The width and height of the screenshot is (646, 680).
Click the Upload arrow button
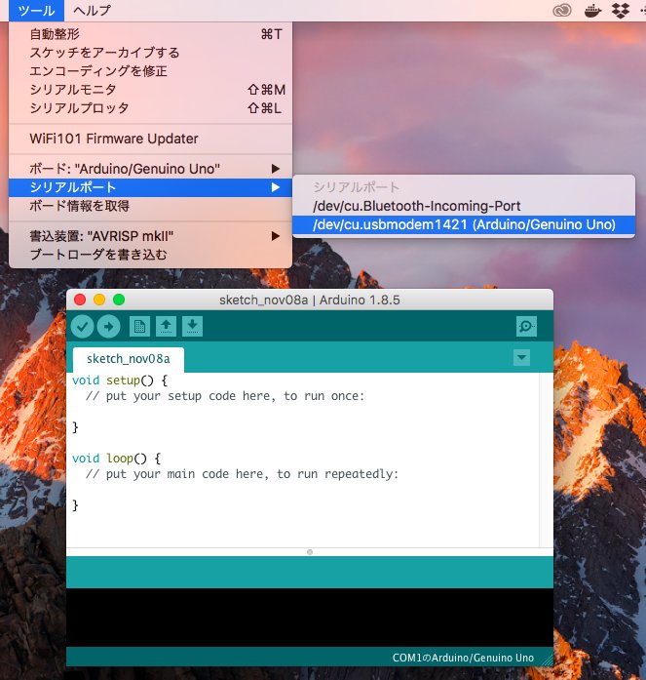pyautogui.click(x=108, y=327)
